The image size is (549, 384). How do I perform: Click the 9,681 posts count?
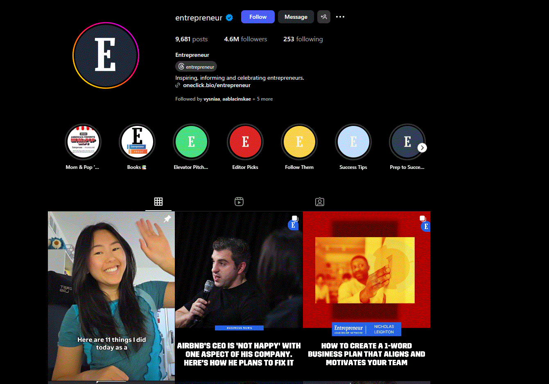[x=191, y=39]
